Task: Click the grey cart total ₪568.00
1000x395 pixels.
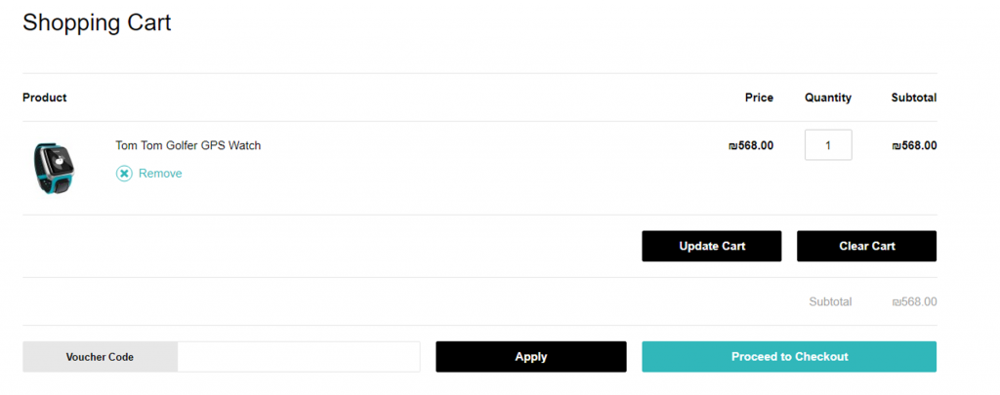Action: pyautogui.click(x=914, y=302)
